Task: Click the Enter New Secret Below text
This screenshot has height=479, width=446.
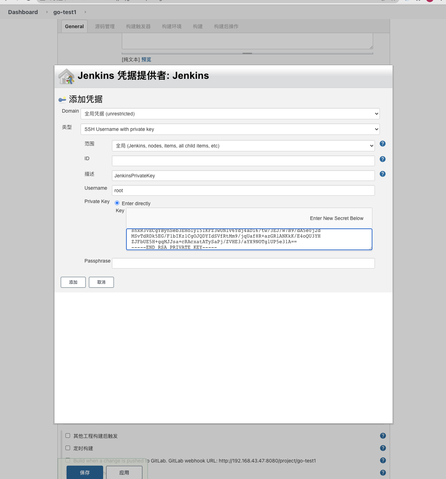Action: [x=337, y=218]
